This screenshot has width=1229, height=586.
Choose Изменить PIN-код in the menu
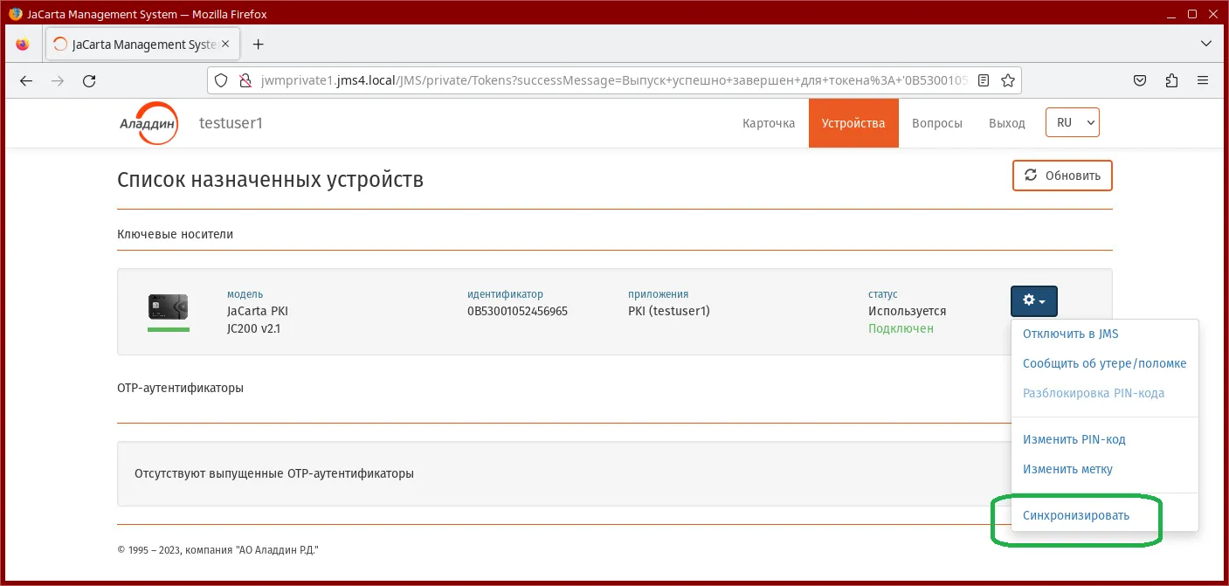point(1074,439)
